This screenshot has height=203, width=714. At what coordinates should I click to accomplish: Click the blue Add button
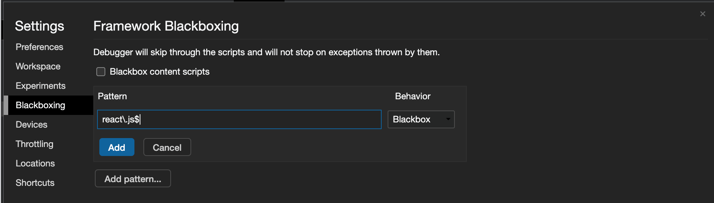click(x=117, y=147)
